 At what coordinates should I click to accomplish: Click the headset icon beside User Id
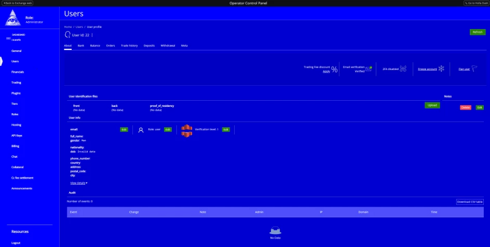[x=68, y=35]
